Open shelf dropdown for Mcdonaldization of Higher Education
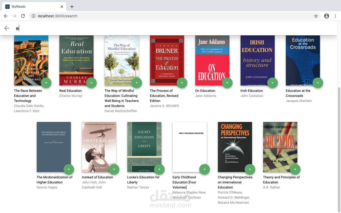Screen dimensions: 341x213 69,169
